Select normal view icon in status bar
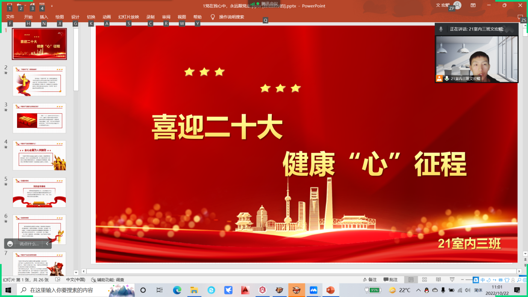Viewport: 528px width, 297px height. point(411,279)
